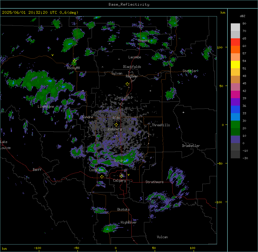Click the yellow diamond marker south of RedDeer
258x252 pixels.
127,84
